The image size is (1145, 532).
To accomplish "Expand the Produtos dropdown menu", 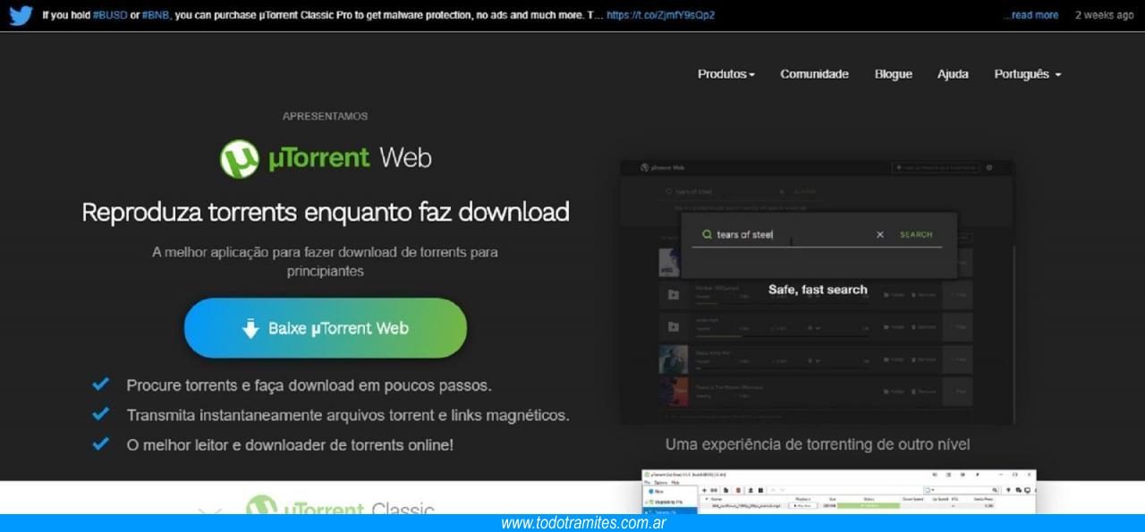I will [x=726, y=74].
